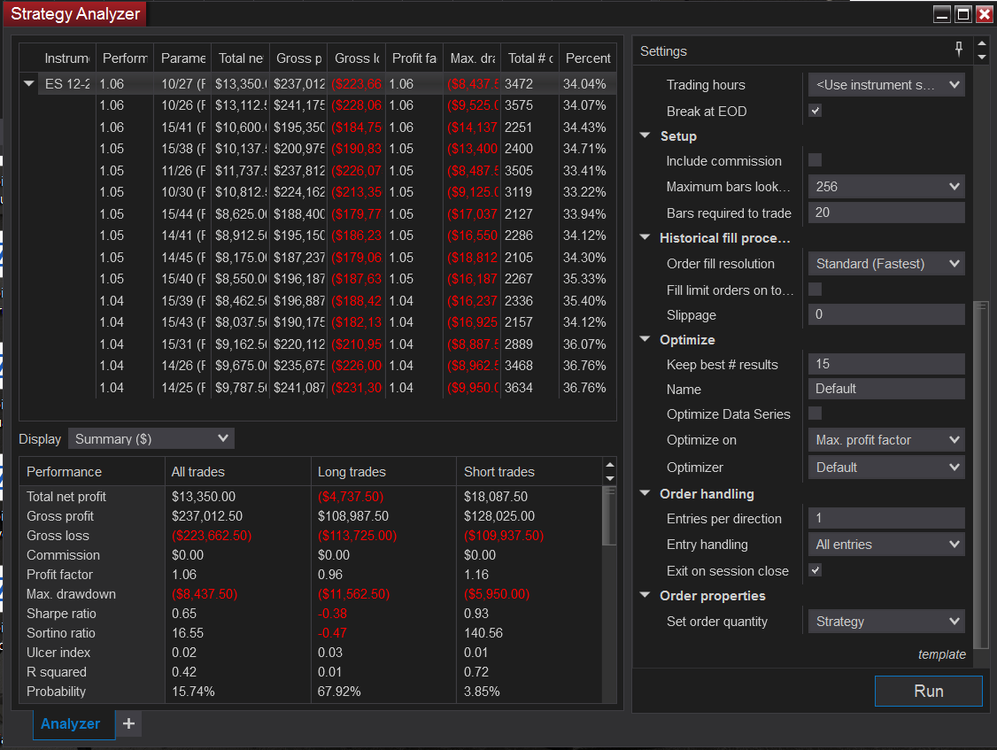Sort by the Total # of trades column
997x750 pixels.
pos(530,58)
